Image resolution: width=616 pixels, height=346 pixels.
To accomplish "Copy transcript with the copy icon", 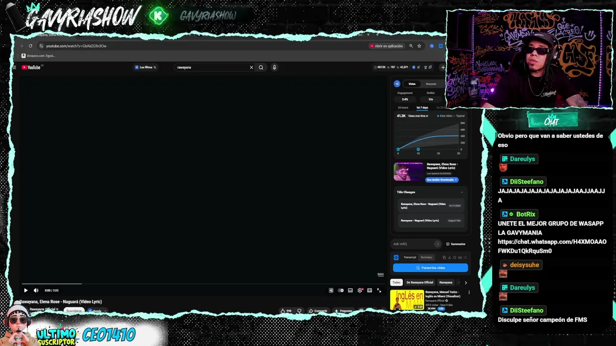I will click(444, 257).
